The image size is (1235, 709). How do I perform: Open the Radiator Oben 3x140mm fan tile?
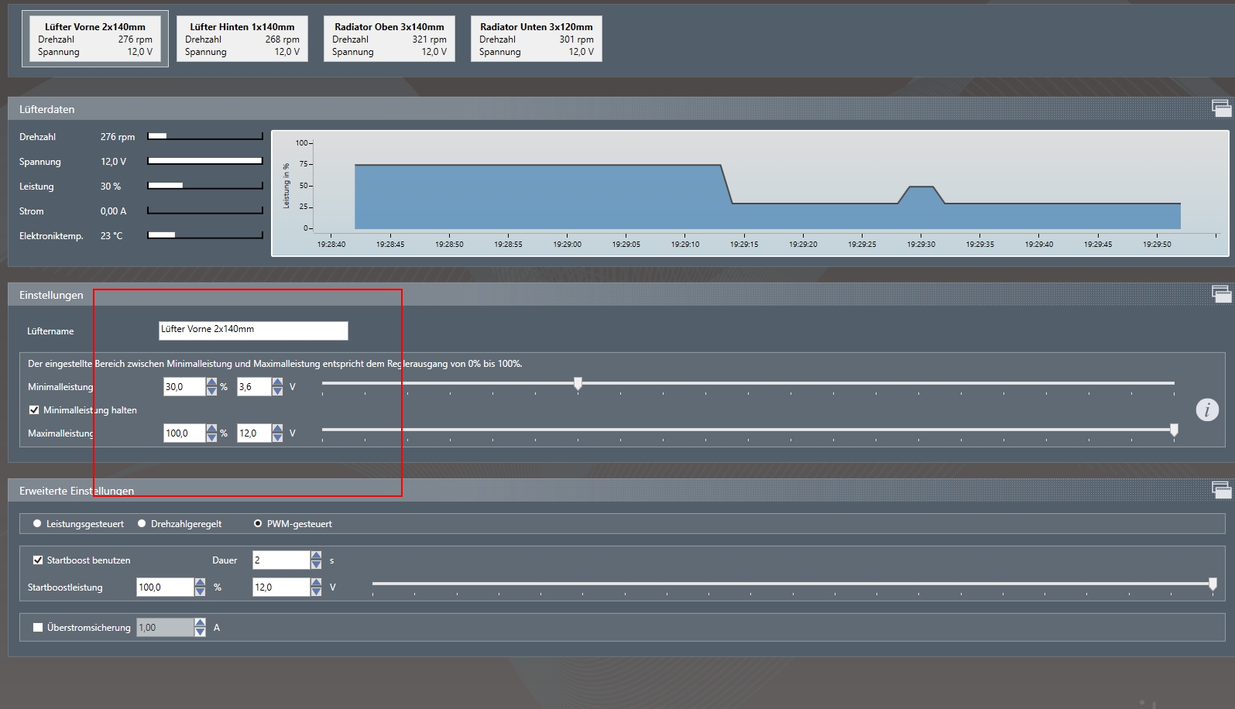(389, 39)
